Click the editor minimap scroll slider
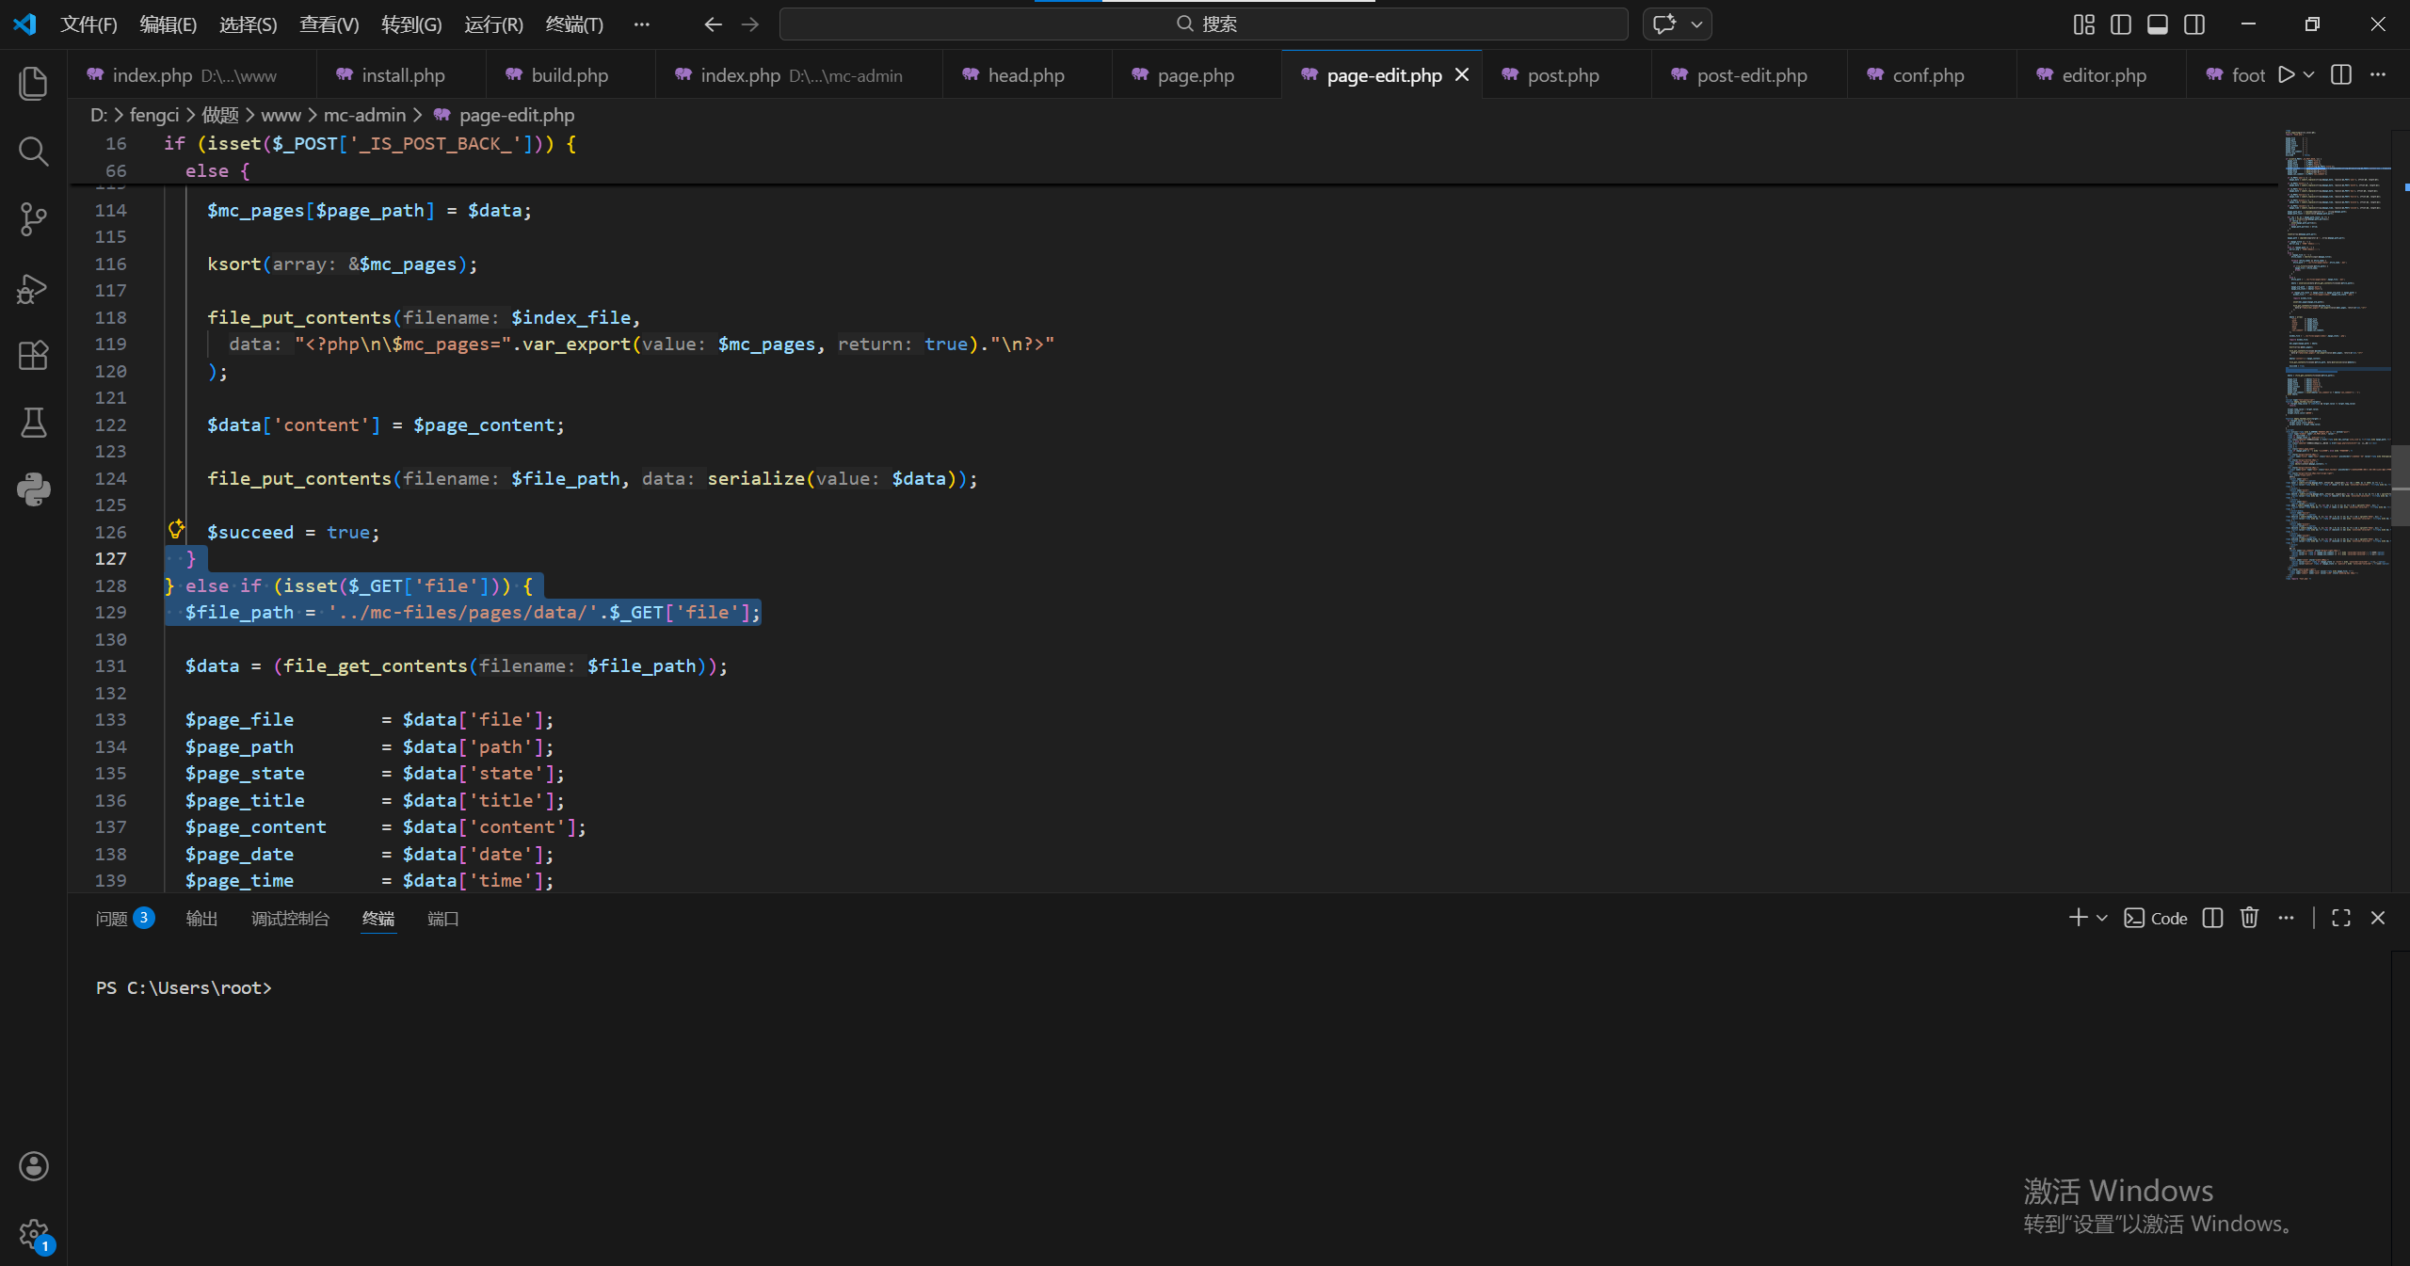Image resolution: width=2410 pixels, height=1266 pixels. (2399, 485)
